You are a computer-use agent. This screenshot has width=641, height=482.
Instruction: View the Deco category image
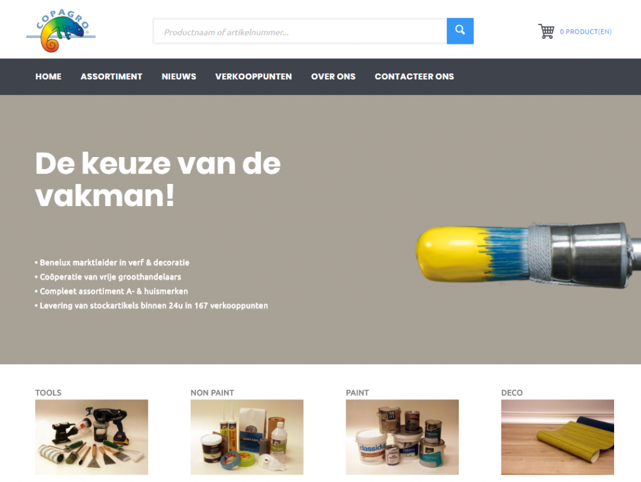[x=558, y=437]
